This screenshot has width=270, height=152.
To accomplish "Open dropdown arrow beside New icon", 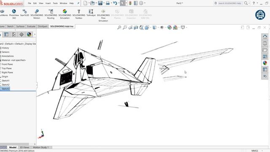I will (89, 3).
